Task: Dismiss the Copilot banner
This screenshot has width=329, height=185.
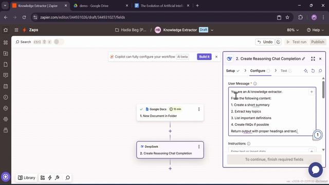Action: pyautogui.click(x=216, y=57)
